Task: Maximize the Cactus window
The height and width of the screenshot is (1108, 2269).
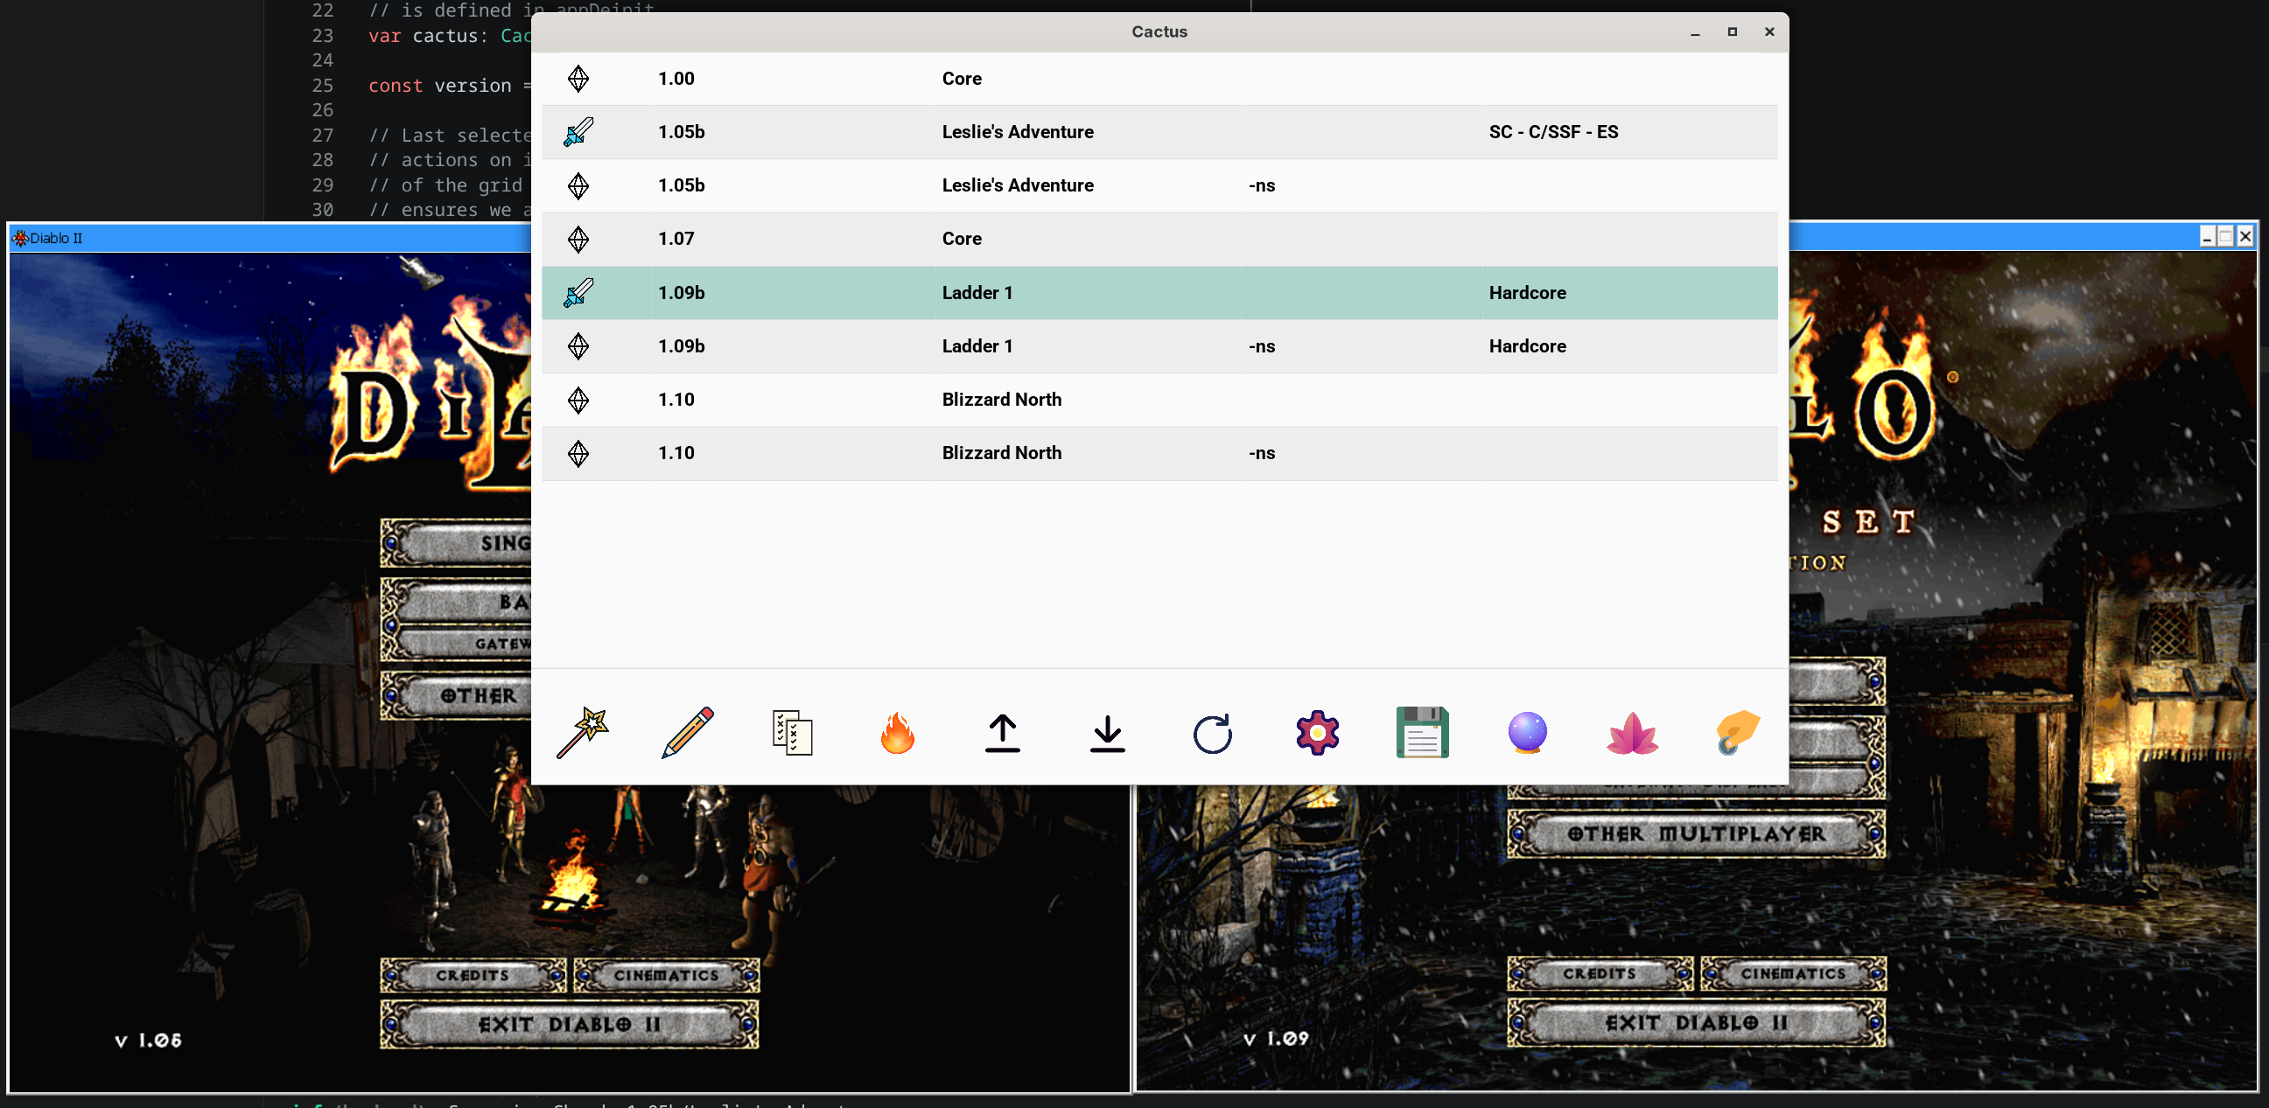Action: pos(1732,31)
